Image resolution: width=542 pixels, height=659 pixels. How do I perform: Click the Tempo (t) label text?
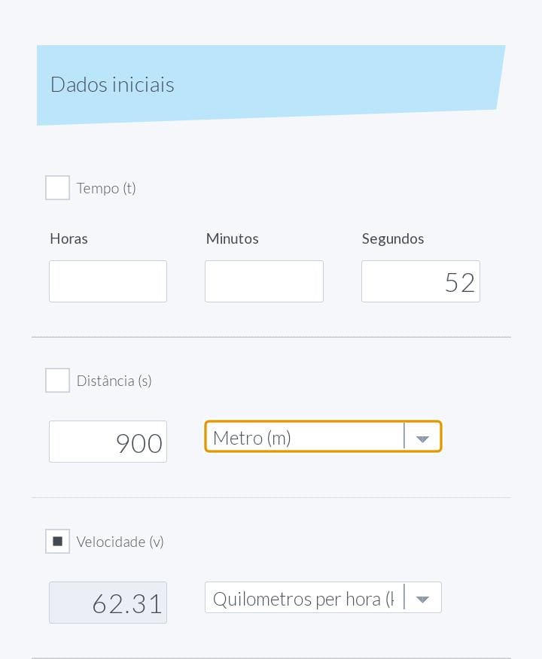click(x=106, y=188)
